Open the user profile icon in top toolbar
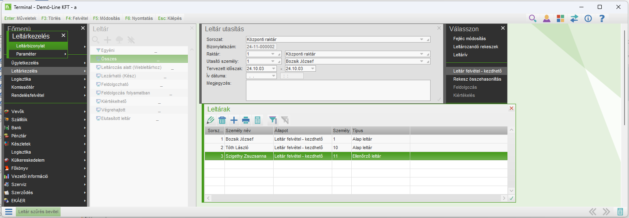The width and height of the screenshot is (629, 218). 546,18
